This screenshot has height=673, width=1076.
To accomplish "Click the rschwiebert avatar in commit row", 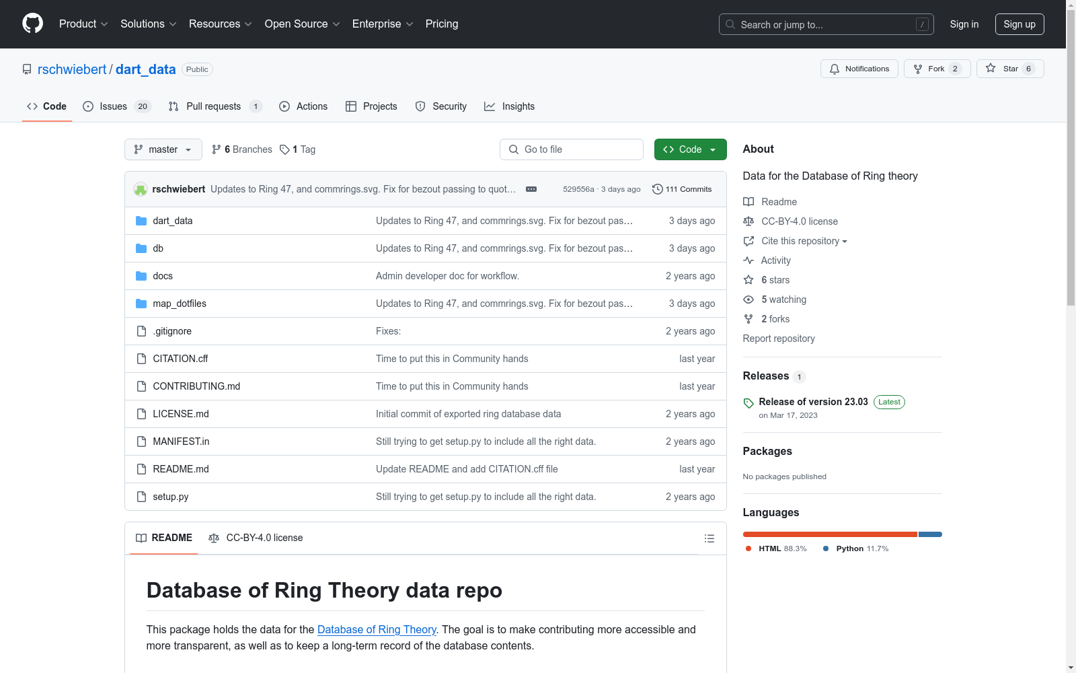I will (x=141, y=189).
